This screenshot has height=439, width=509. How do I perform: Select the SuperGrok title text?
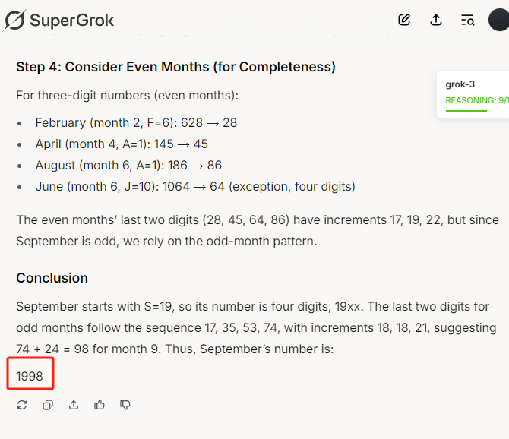[71, 21]
